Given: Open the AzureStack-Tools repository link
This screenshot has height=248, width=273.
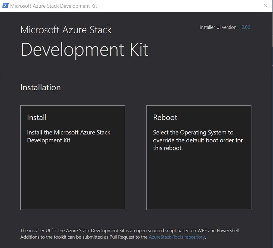Looking at the screenshot, I should click(x=177, y=237).
